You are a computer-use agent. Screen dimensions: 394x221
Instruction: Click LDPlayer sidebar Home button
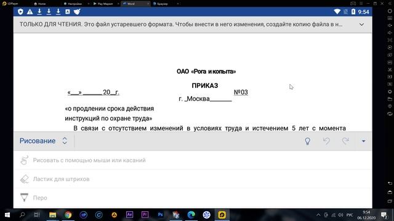[x=390, y=192]
